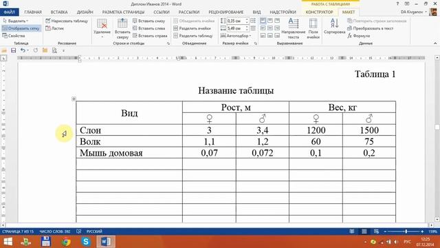The width and height of the screenshot is (440, 248).
Task: Open Word Help question mark
Action: pos(397,3)
